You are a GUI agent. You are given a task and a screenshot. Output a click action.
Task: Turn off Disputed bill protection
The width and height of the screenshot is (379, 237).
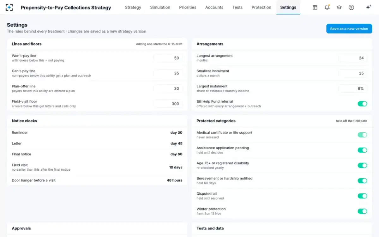click(x=362, y=196)
